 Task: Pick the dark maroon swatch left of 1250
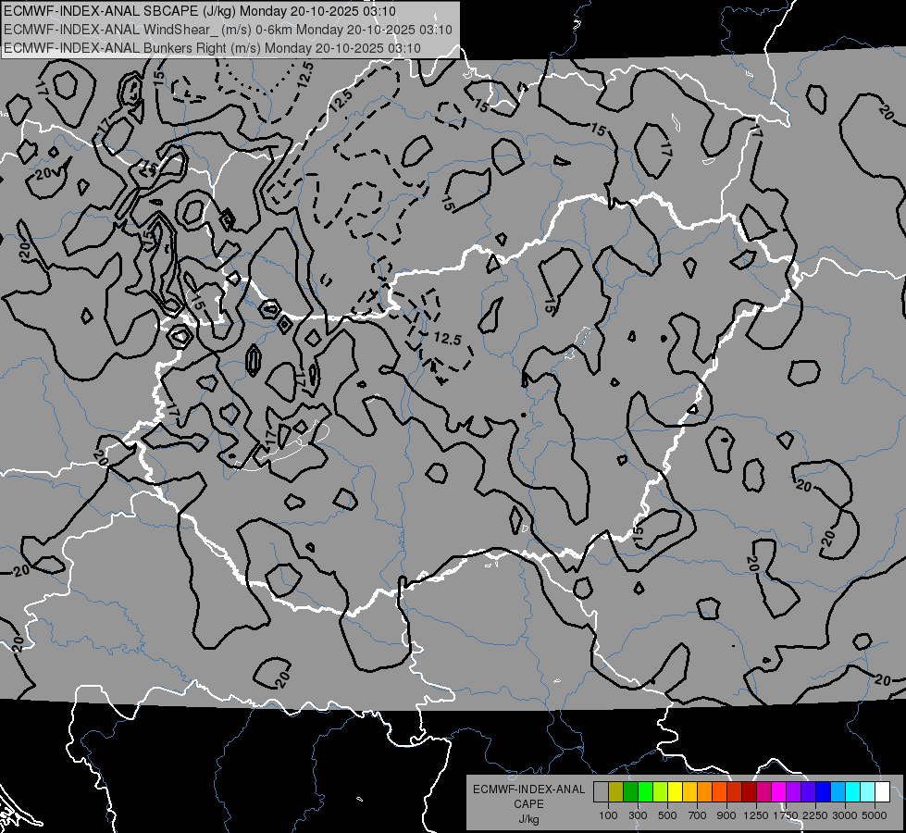coord(749,792)
